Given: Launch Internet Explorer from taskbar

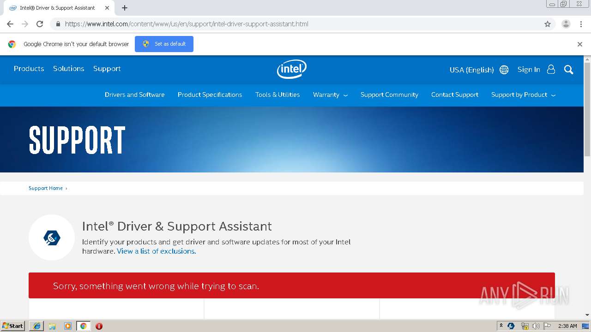Looking at the screenshot, I should [36, 326].
